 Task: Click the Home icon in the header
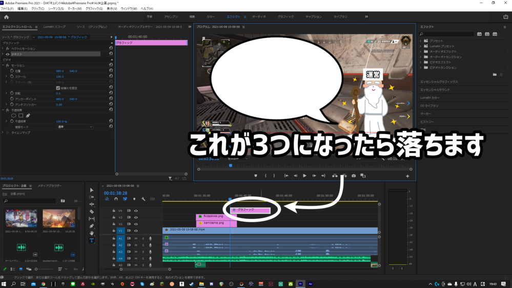6,17
